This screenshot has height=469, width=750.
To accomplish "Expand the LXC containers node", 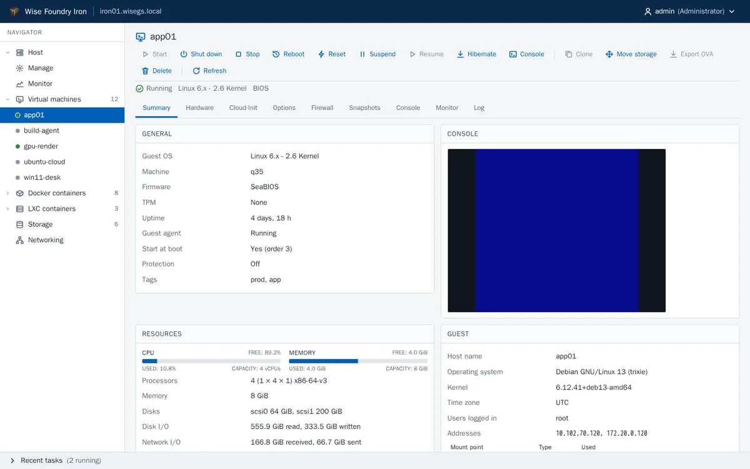I will (8, 209).
